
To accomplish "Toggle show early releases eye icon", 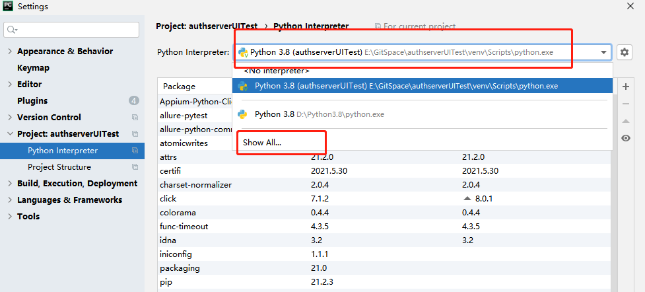I will click(x=626, y=138).
